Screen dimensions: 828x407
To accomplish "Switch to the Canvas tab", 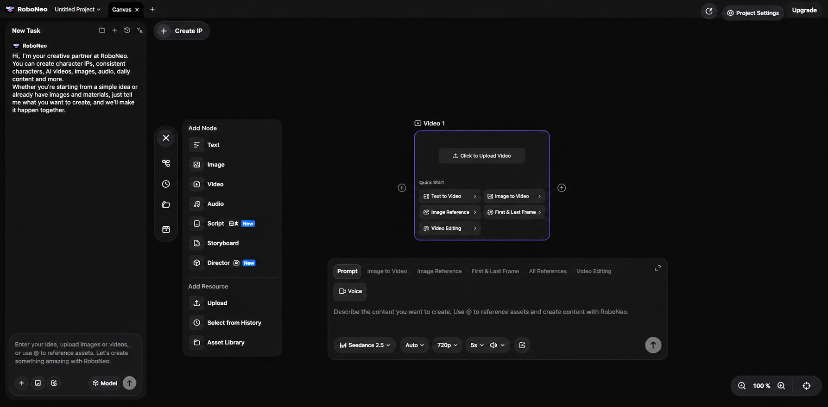I will tap(122, 10).
